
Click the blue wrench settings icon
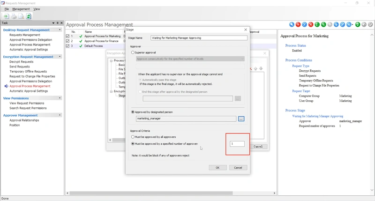pos(343,24)
